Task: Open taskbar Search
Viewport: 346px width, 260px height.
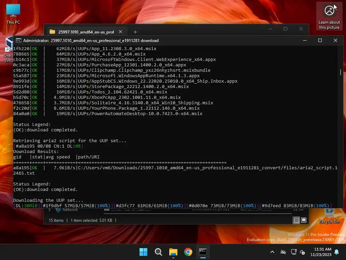Action: (158, 252)
